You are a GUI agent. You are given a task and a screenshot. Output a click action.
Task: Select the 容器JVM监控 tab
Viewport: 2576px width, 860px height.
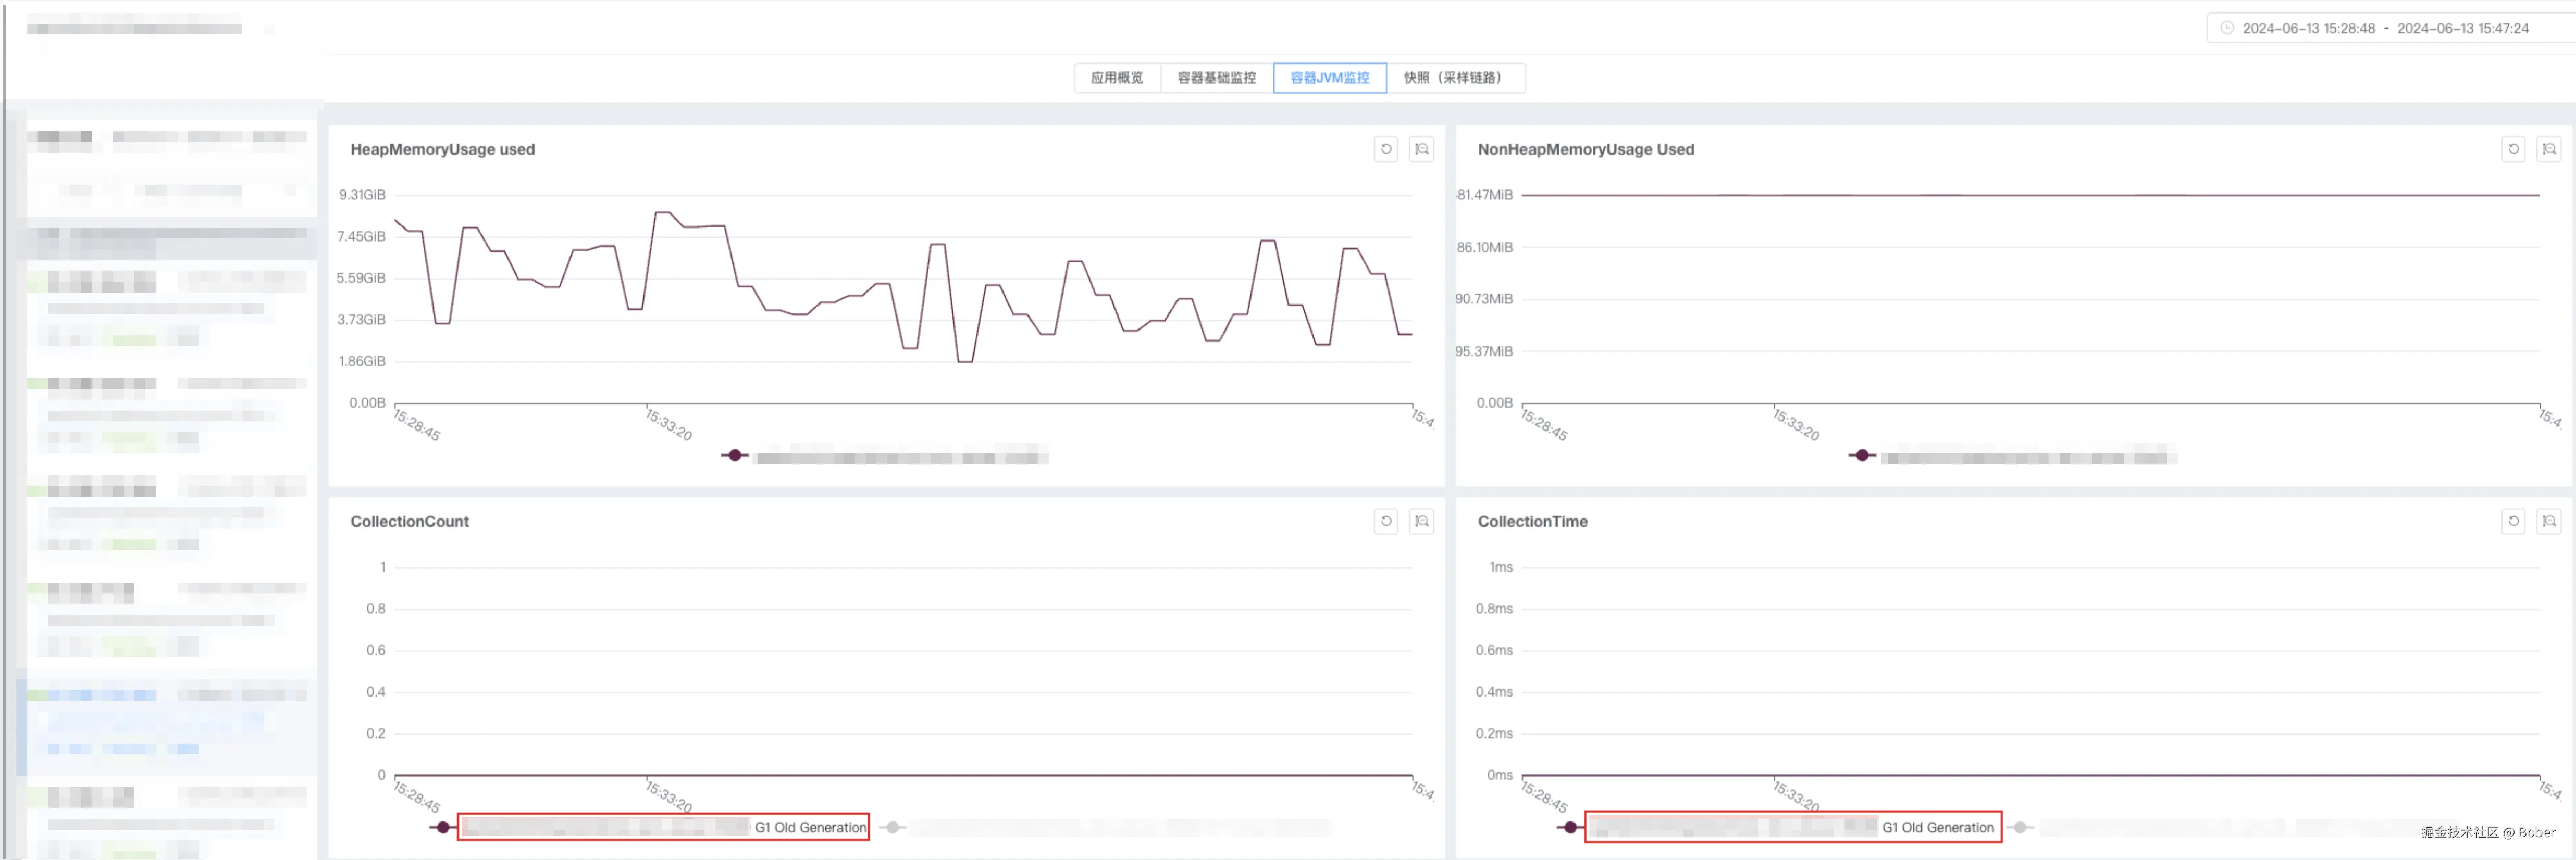pyautogui.click(x=1329, y=78)
